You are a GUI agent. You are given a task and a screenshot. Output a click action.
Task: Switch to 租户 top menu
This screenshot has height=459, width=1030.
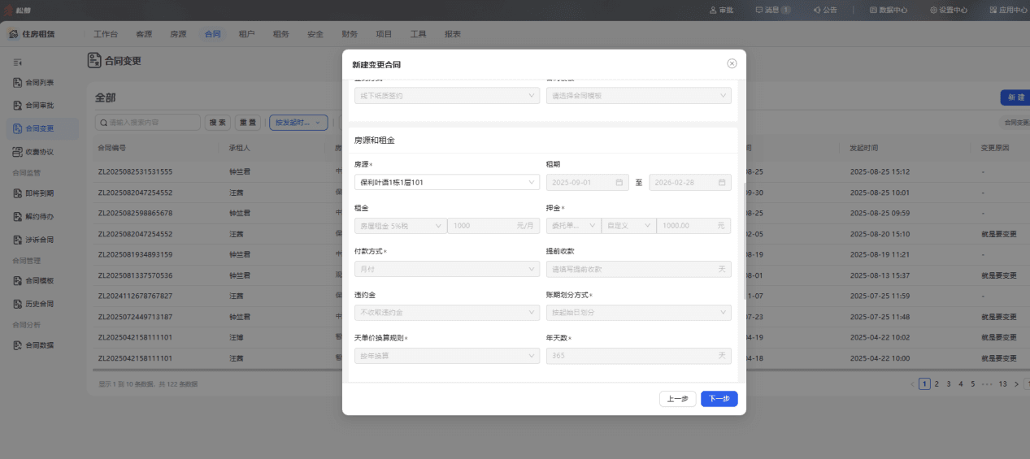(x=247, y=34)
